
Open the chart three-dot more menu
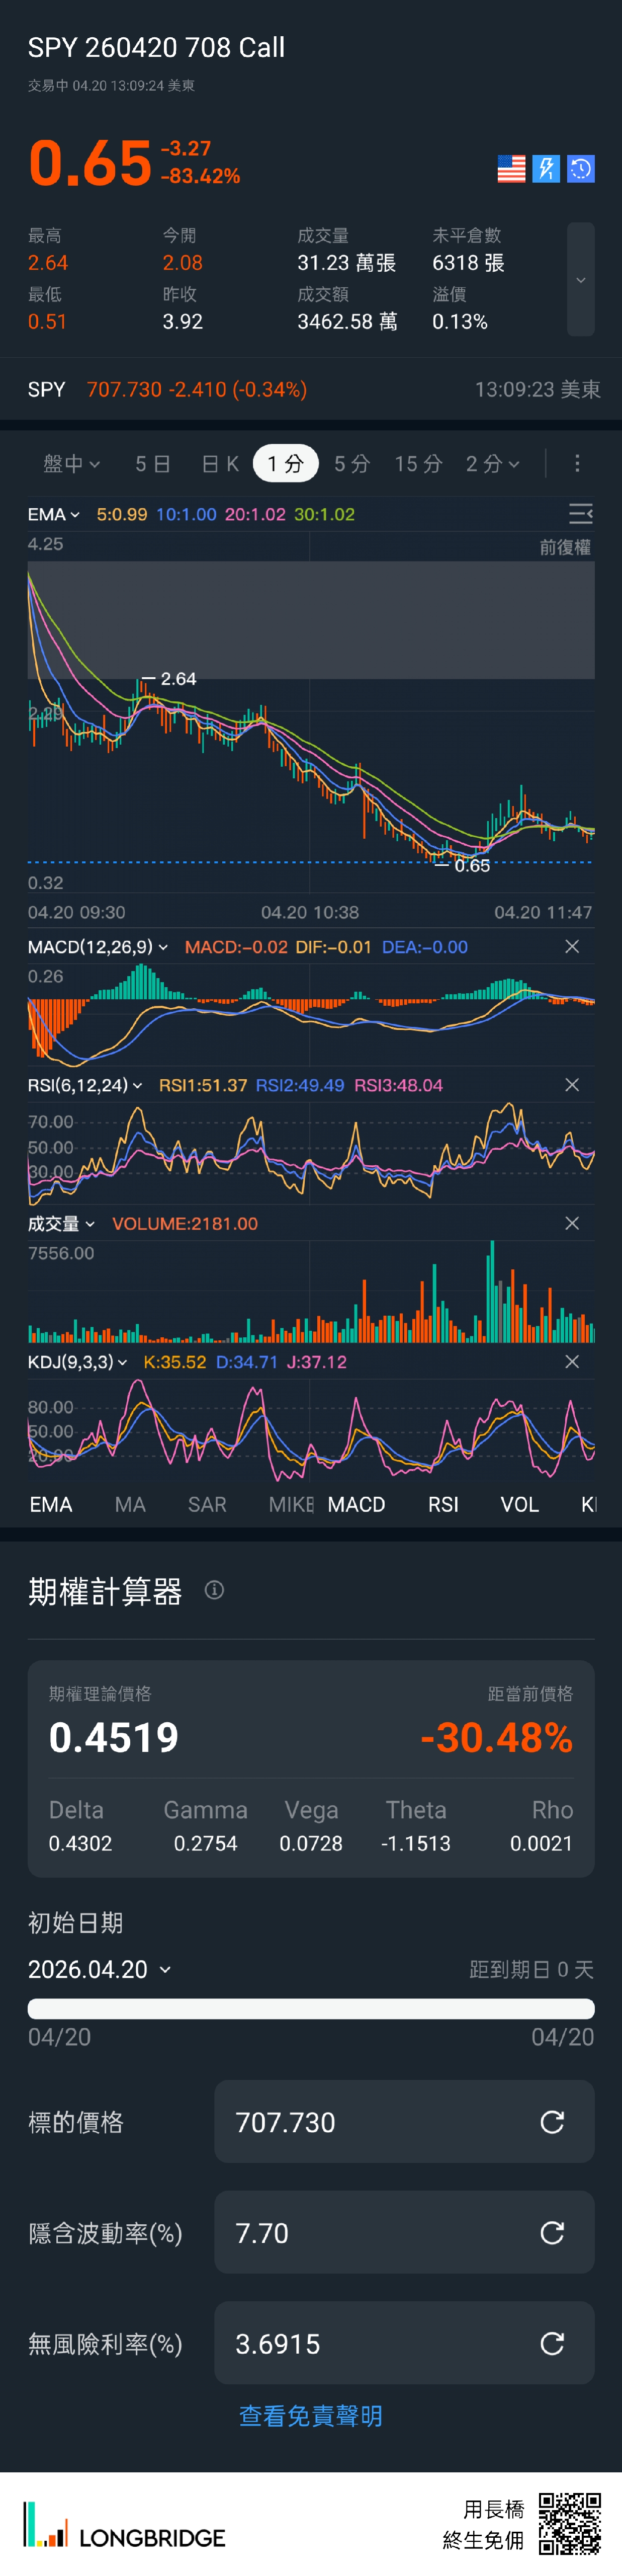click(x=577, y=464)
